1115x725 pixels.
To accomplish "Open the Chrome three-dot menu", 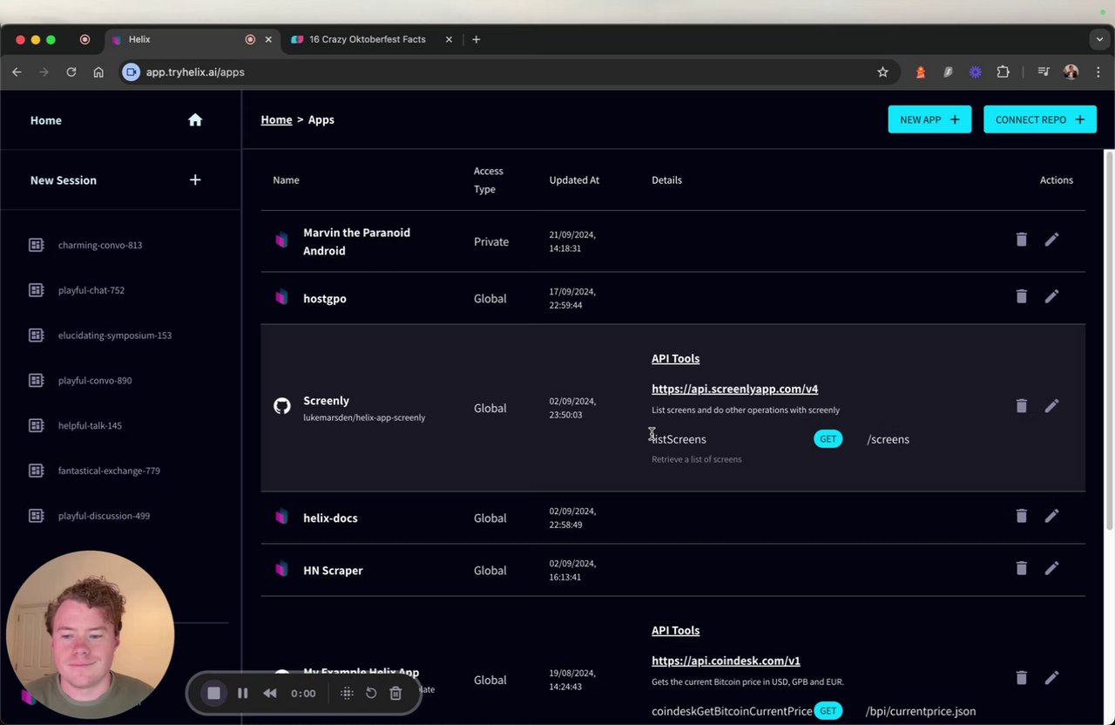I will pos(1098,72).
